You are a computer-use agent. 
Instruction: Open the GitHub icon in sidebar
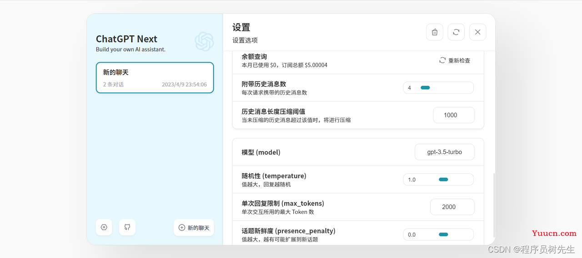(127, 227)
